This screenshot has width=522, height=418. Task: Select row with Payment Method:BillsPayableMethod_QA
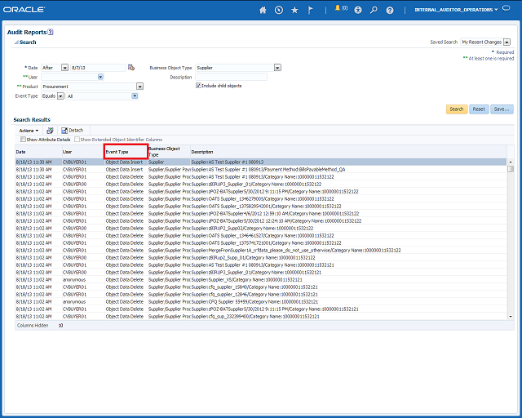tap(261, 169)
